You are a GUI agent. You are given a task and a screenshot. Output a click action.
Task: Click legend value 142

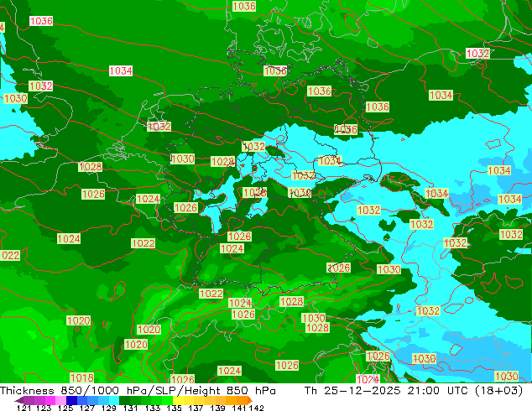click(x=257, y=408)
